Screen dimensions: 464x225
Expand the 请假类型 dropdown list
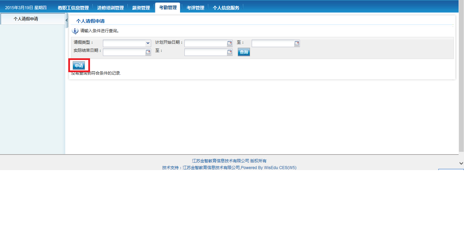coord(148,43)
